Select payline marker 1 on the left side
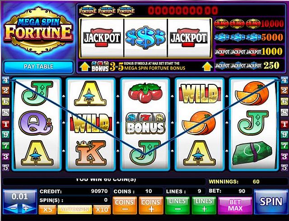289x221 pixels. tap(5, 124)
